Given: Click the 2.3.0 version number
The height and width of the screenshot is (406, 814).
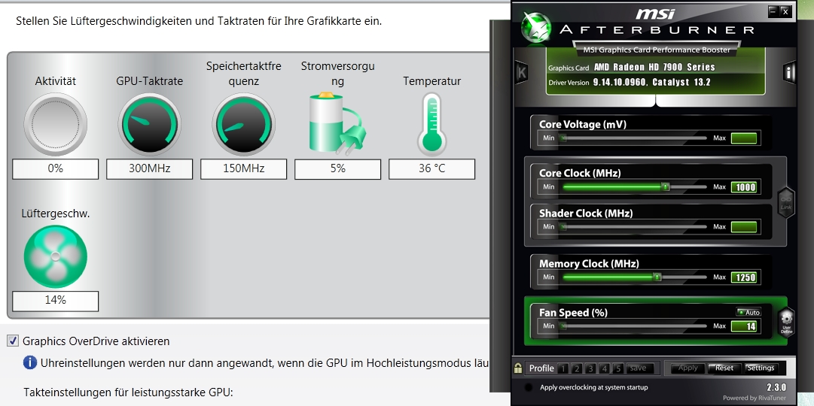Looking at the screenshot, I should 776,387.
